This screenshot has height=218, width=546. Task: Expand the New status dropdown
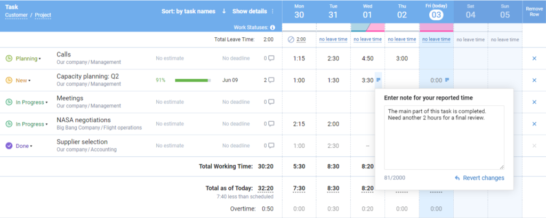(23, 80)
